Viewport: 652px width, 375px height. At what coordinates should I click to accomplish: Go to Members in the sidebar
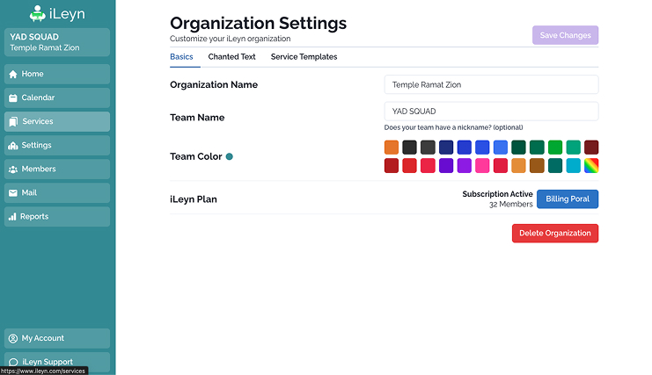click(x=57, y=169)
